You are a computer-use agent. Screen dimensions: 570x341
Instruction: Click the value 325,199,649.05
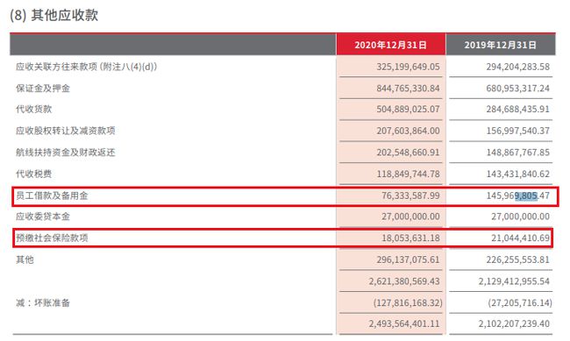pyautogui.click(x=408, y=67)
